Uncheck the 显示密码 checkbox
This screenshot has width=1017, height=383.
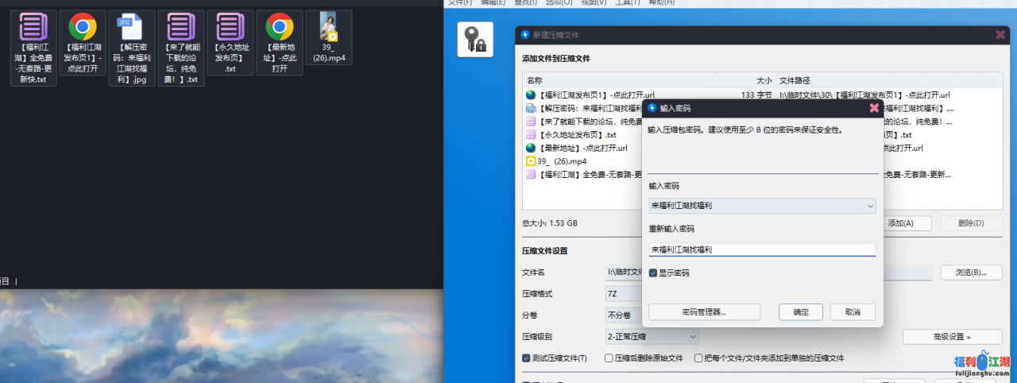click(x=653, y=273)
